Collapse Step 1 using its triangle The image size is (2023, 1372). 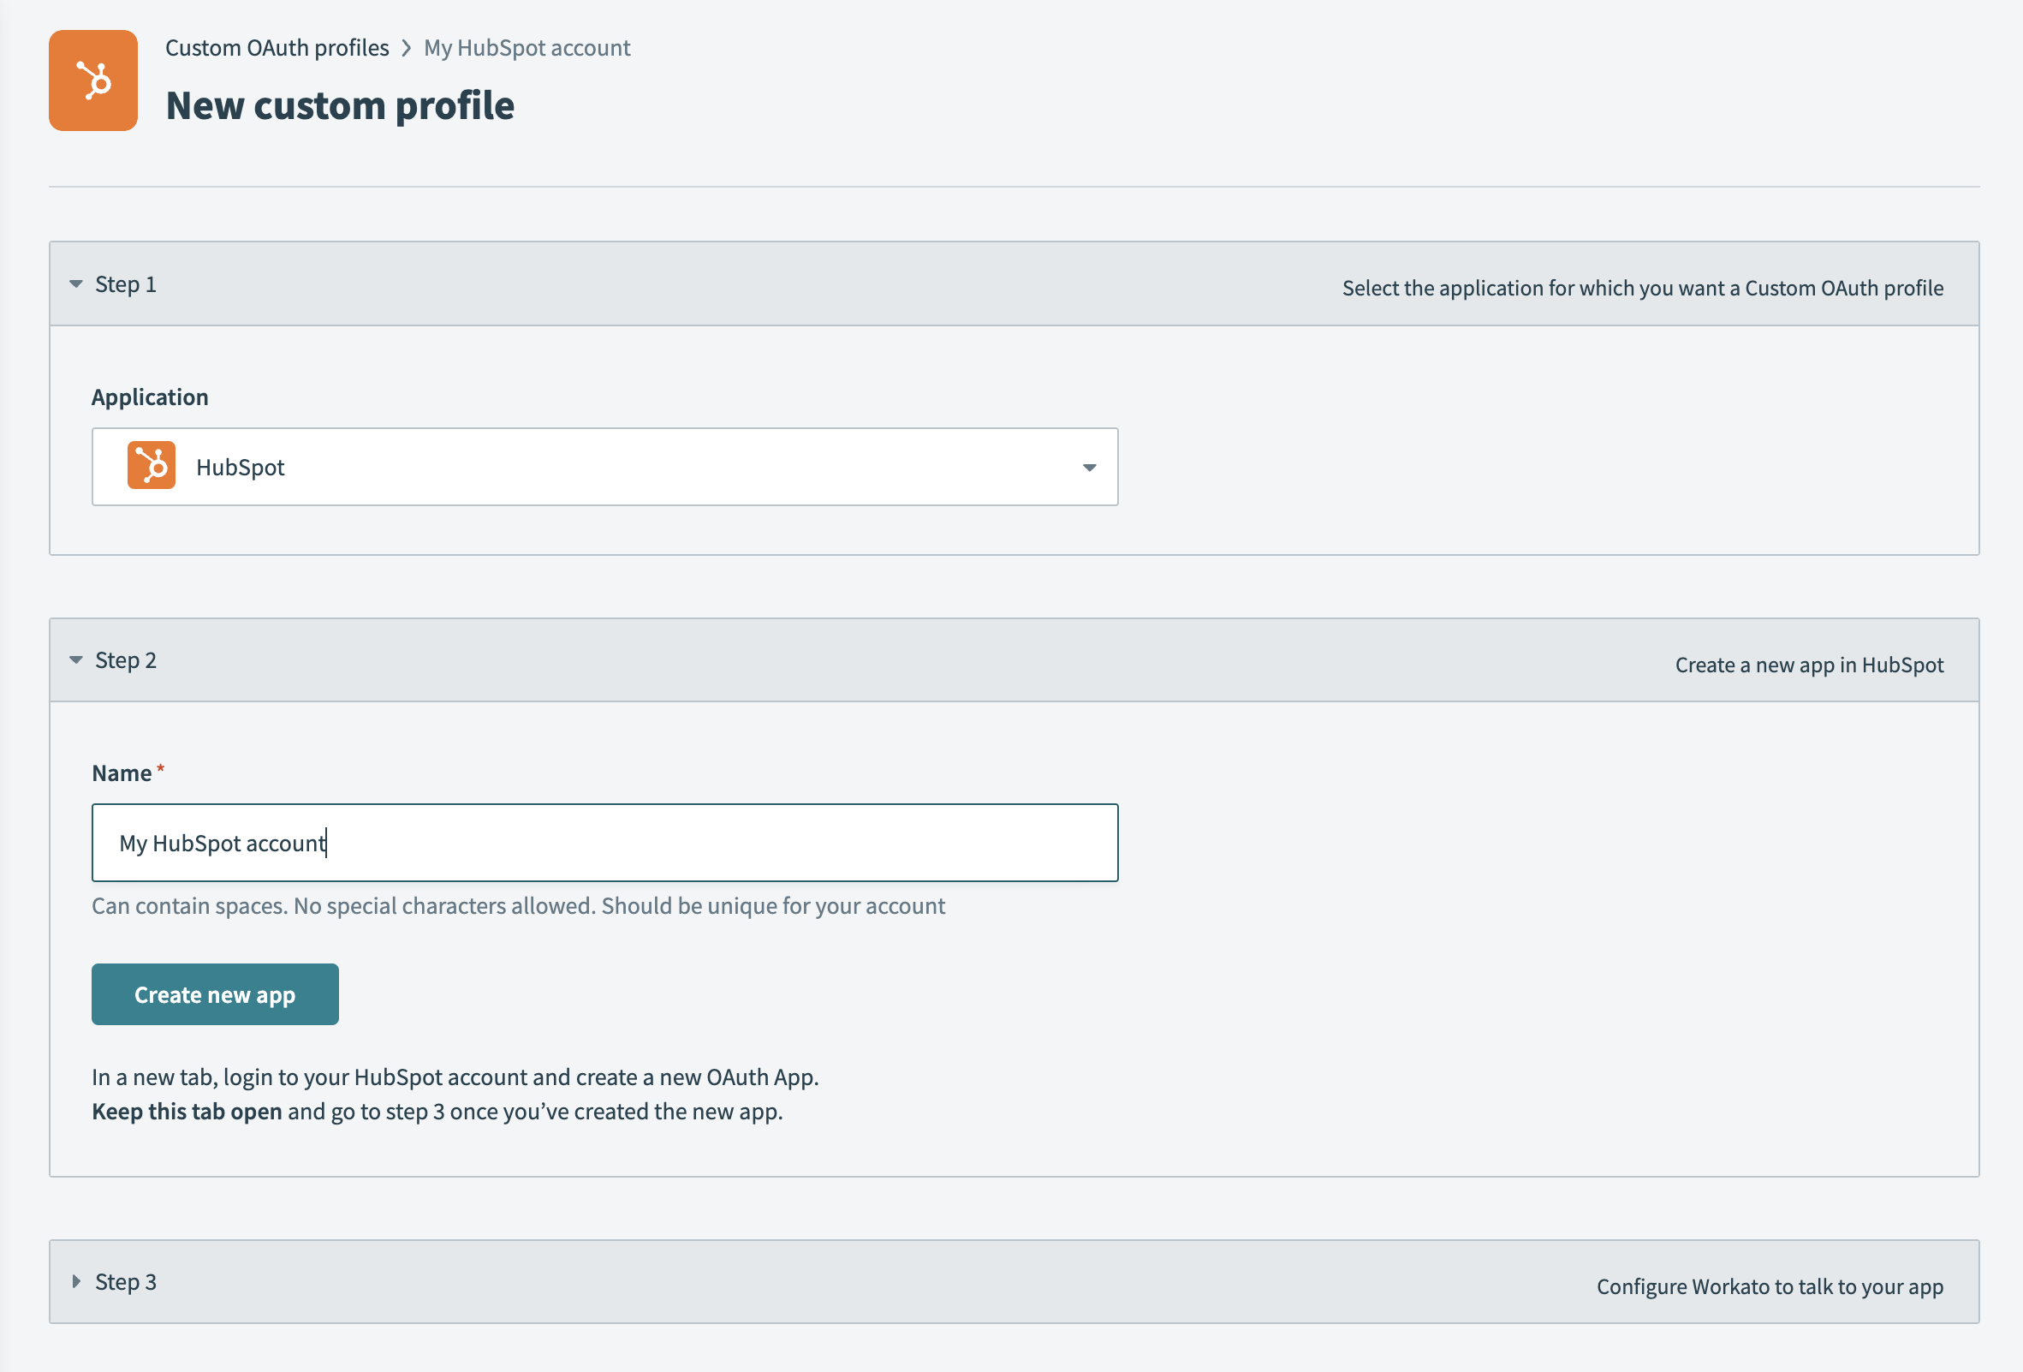75,284
